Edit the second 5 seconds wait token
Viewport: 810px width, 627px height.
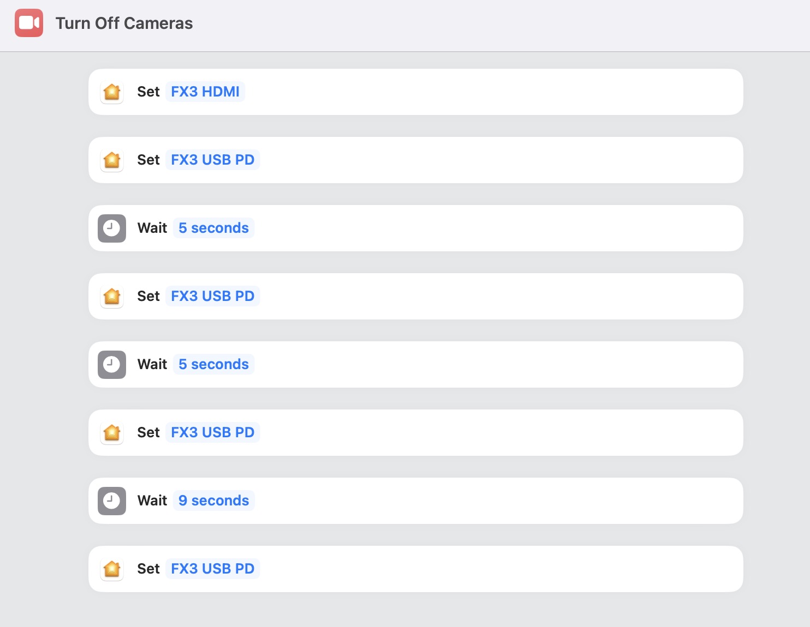[214, 364]
